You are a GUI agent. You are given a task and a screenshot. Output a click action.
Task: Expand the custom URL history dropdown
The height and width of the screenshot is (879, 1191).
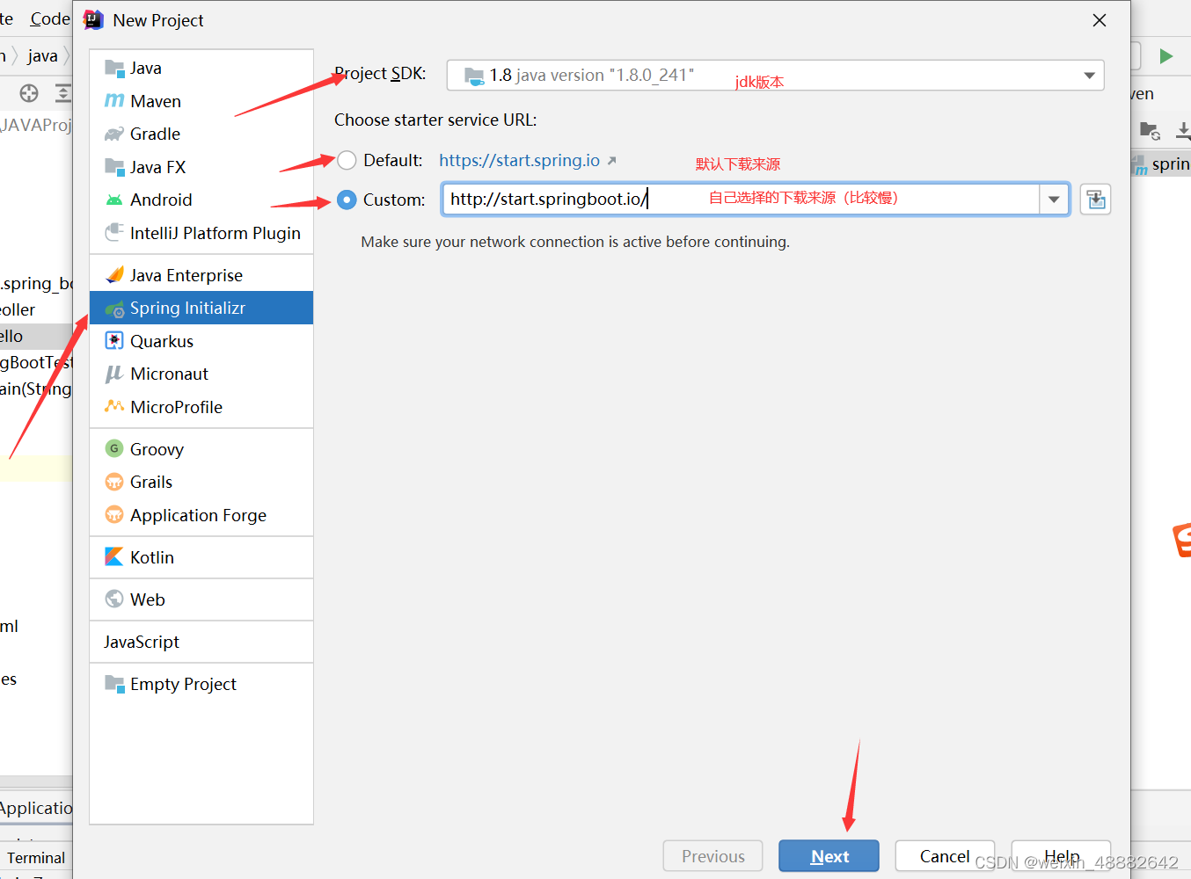[x=1054, y=200]
